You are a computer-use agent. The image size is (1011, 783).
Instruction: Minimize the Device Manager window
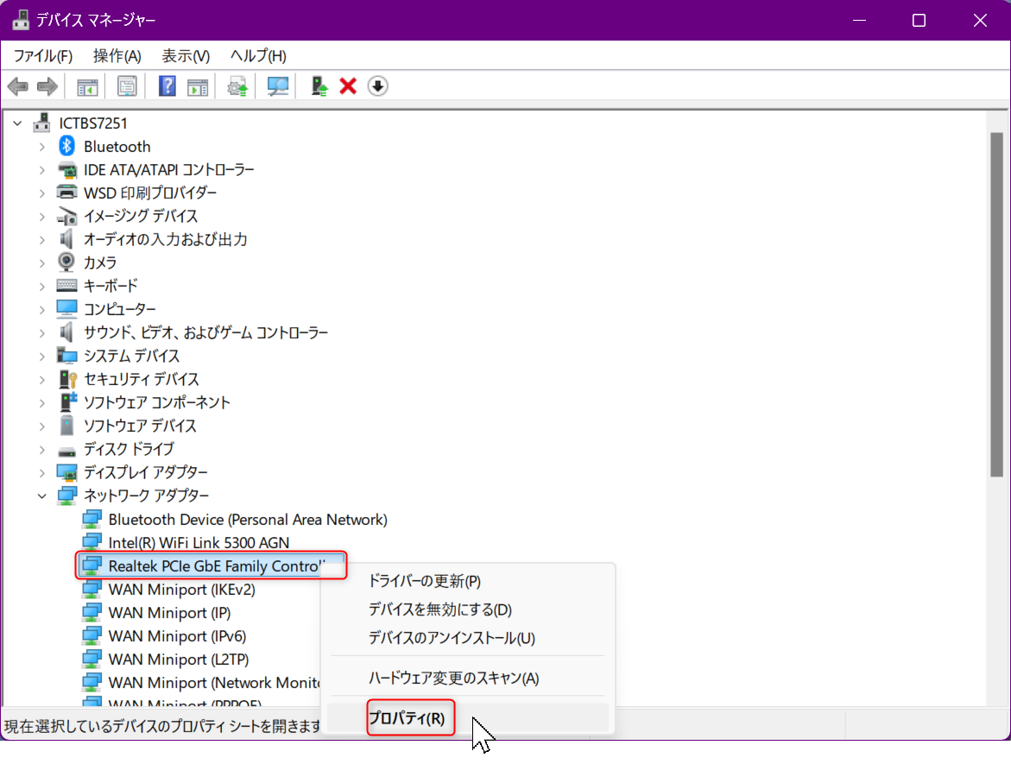click(859, 20)
